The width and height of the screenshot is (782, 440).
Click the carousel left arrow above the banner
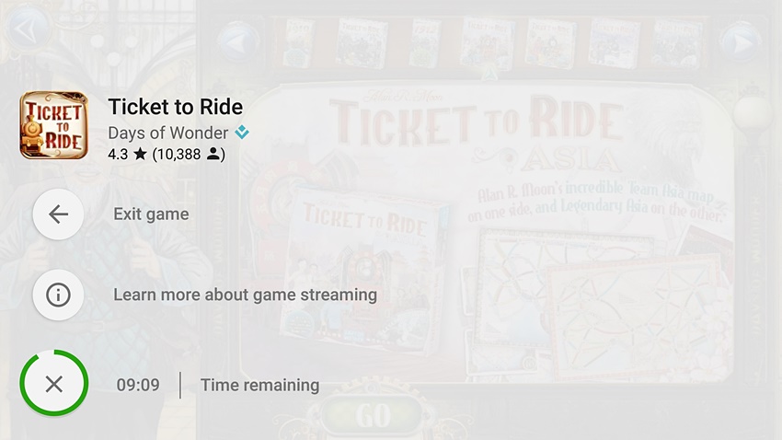[239, 42]
